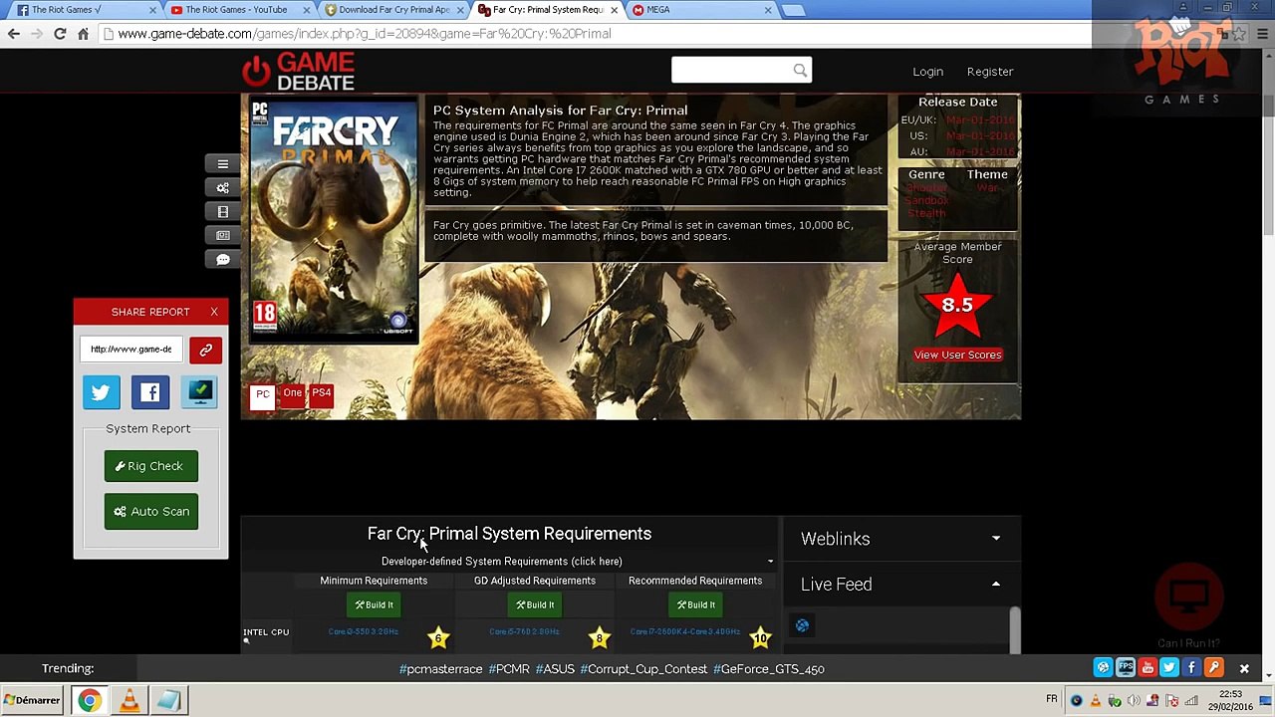Click the Auto Scan button
Screen dimensions: 1275x717
coord(150,512)
